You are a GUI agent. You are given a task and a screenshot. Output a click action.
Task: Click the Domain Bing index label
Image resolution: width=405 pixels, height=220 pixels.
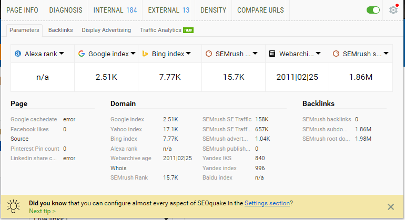pos(124,139)
